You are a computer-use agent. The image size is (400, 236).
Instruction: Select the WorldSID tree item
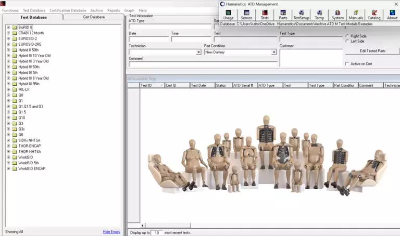coord(26,158)
